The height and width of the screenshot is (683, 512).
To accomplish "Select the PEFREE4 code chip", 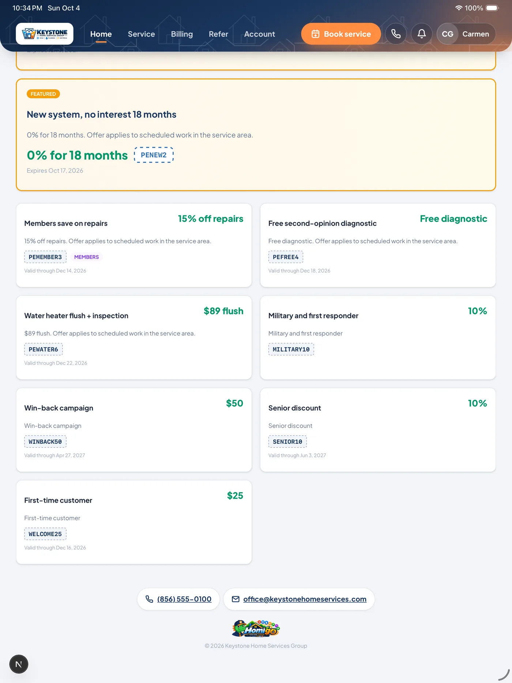I will pos(286,257).
